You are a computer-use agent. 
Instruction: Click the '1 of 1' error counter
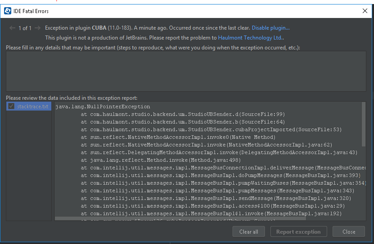click(25, 28)
